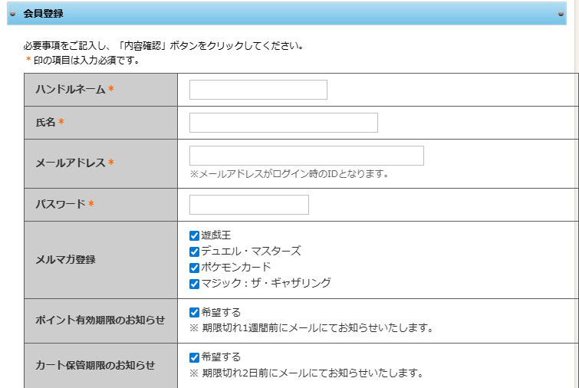Toggle 希望する checkbox for ポイント有効期限
The width and height of the screenshot is (579, 388).
(x=194, y=313)
